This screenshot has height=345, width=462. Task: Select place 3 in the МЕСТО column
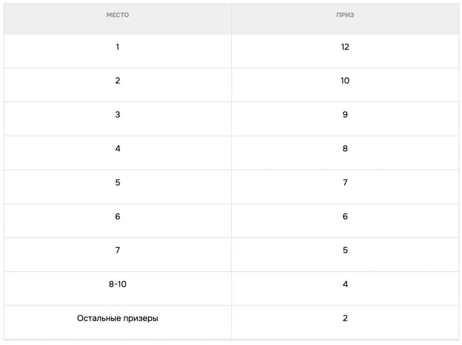point(118,115)
